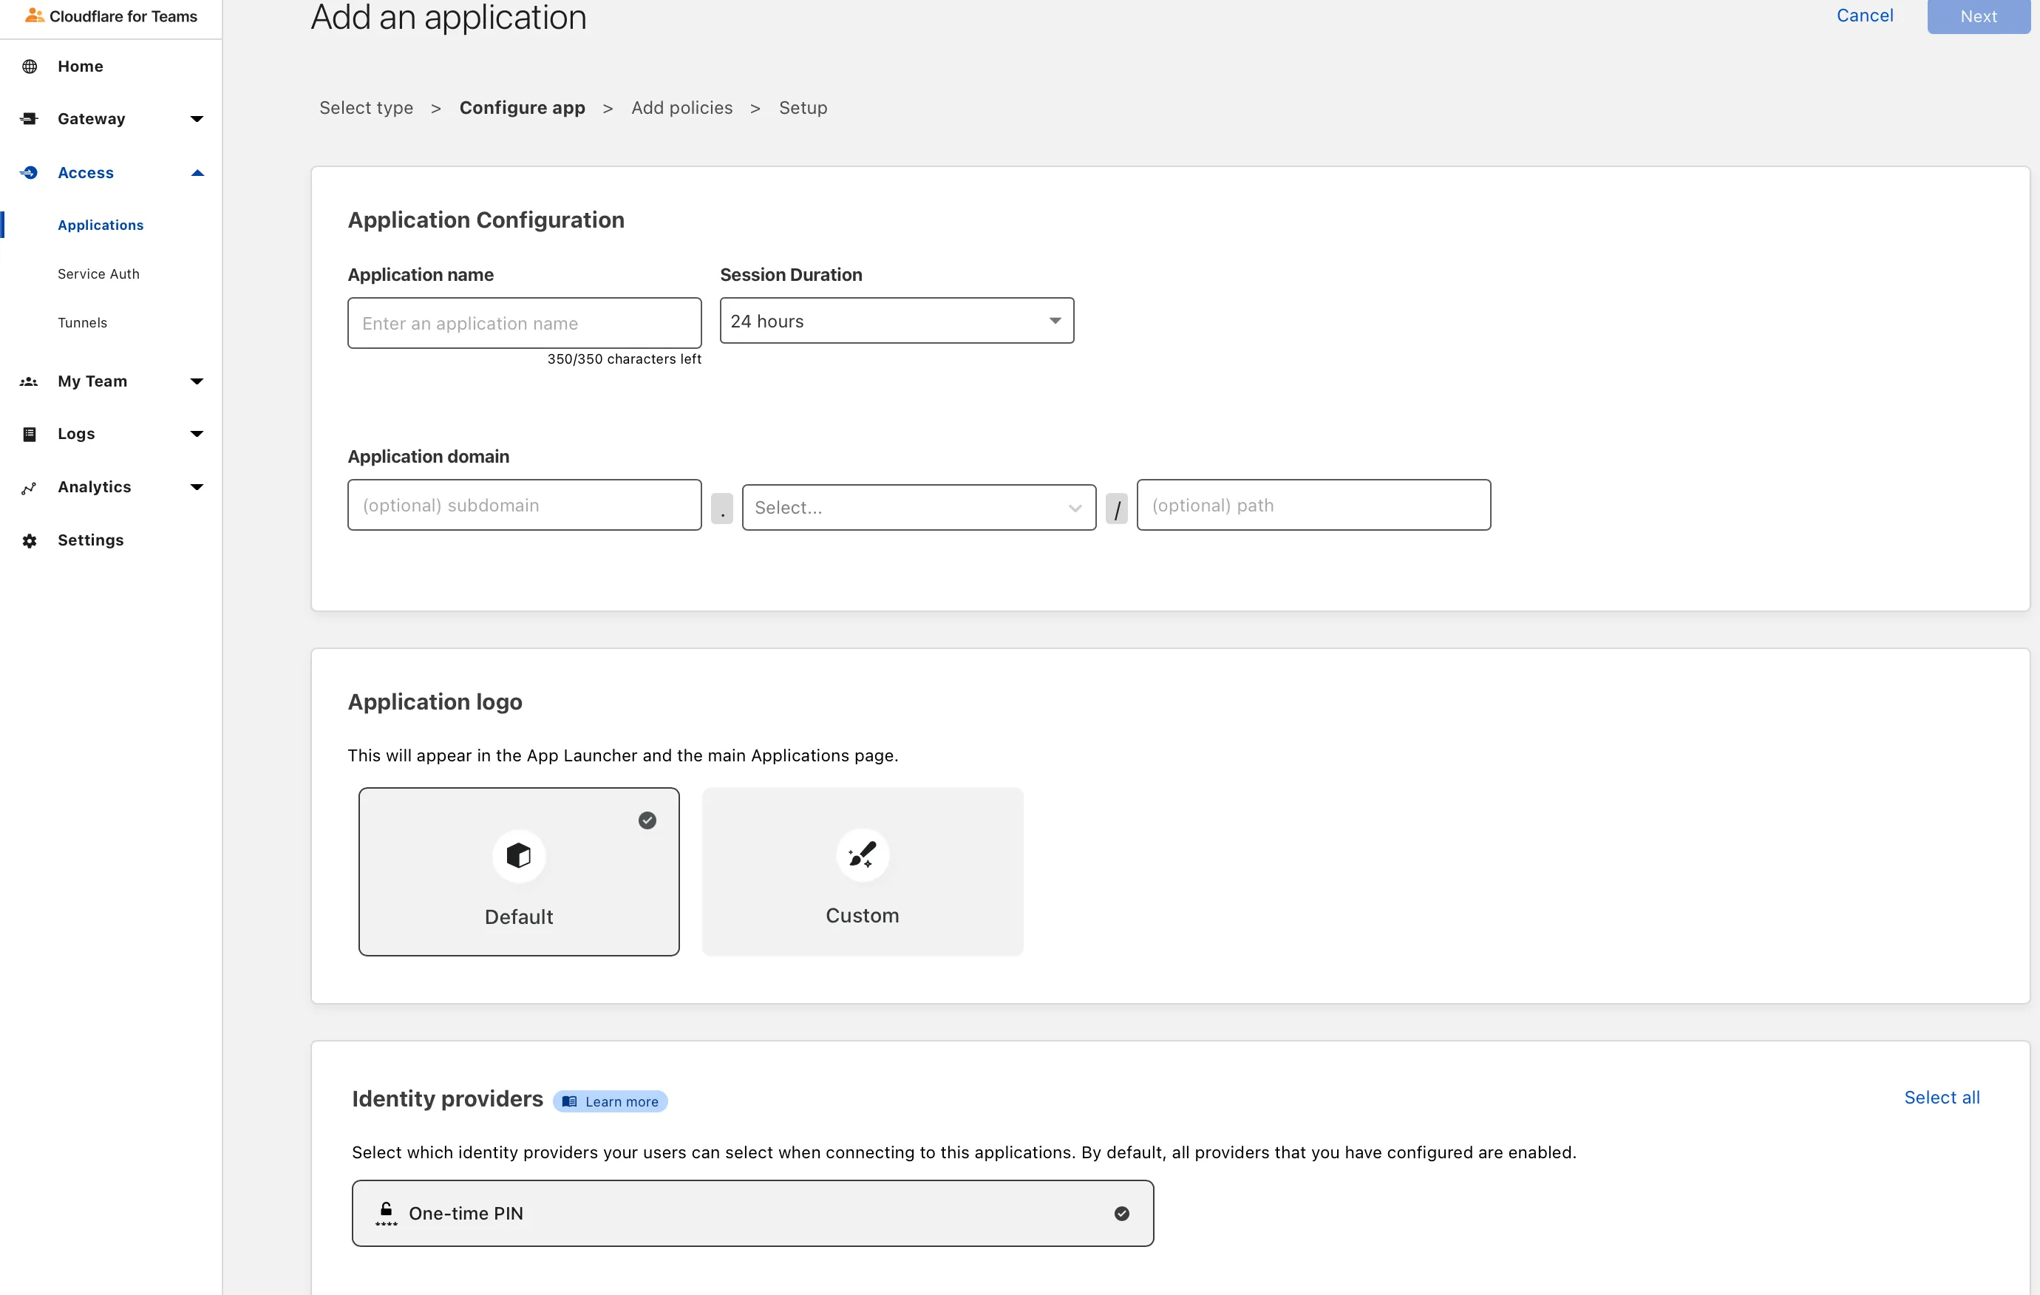Click the My Team menu icon
The height and width of the screenshot is (1295, 2040).
tap(30, 381)
